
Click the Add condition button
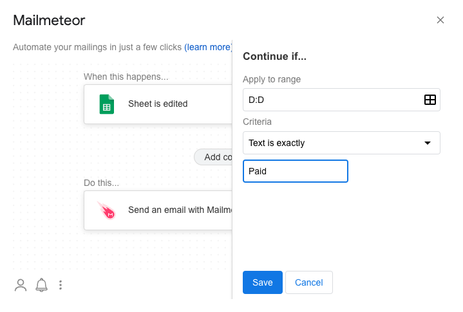(213, 157)
